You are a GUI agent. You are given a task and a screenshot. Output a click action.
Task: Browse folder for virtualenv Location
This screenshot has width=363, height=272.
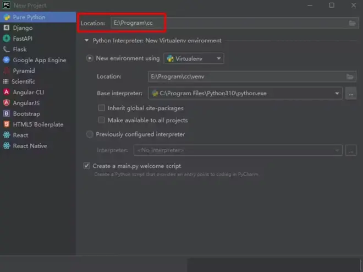coord(350,77)
